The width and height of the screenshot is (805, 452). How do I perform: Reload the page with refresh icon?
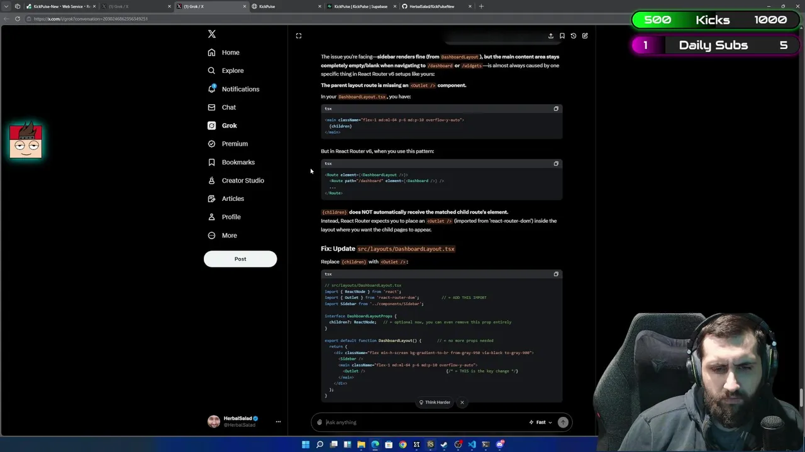click(18, 19)
